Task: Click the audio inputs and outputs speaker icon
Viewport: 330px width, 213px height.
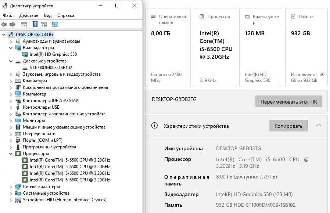Action: pos(18,41)
